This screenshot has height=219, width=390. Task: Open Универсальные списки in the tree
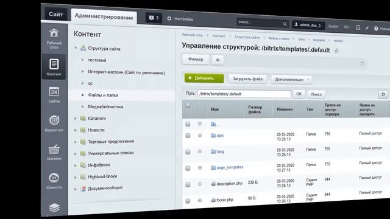tap(111, 153)
